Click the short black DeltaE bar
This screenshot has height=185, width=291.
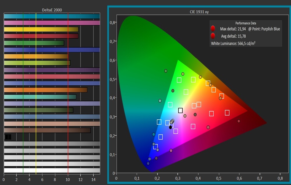tap(8, 137)
